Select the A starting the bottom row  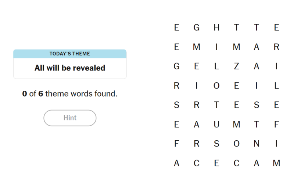(x=177, y=163)
